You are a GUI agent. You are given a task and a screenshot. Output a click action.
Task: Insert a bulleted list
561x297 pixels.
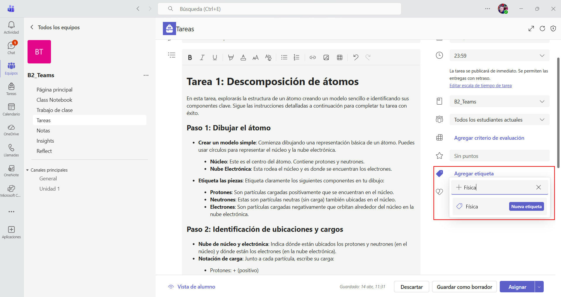[284, 58]
